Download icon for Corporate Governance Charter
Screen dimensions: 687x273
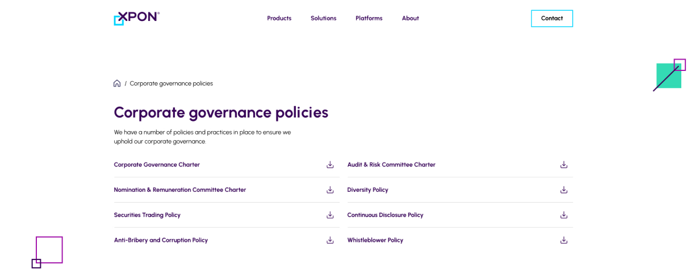pos(330,165)
